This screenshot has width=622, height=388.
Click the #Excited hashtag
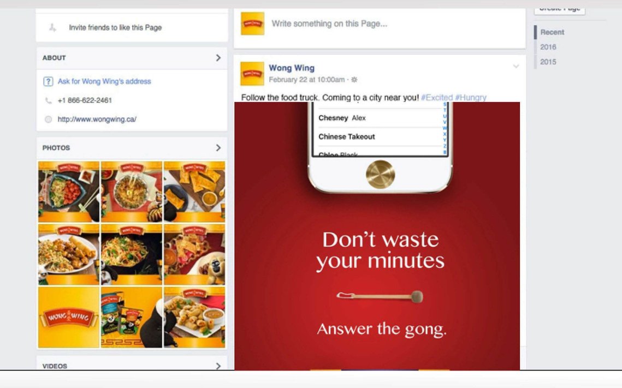(x=437, y=98)
